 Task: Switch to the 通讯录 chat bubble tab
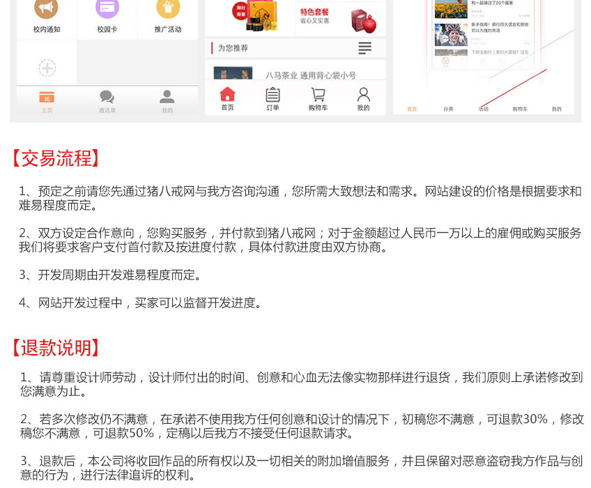click(107, 100)
